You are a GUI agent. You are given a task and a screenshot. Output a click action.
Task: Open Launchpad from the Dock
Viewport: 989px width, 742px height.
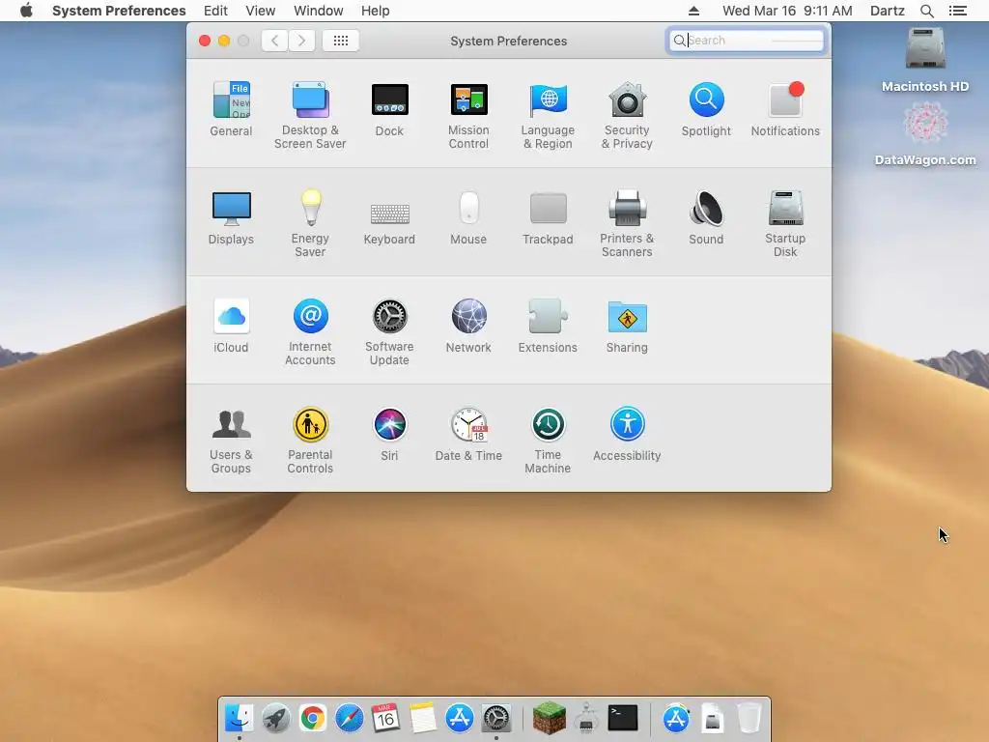[x=275, y=718]
